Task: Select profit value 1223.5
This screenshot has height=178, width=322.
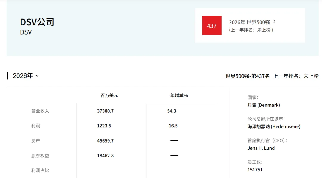Action: coord(104,126)
